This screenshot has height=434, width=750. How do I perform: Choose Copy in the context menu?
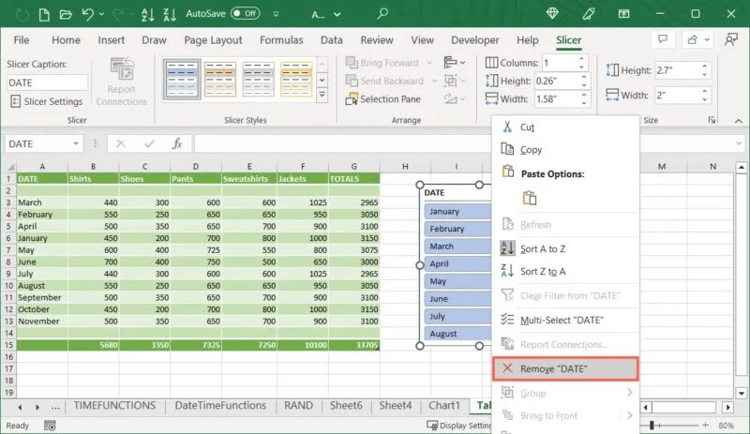point(531,150)
